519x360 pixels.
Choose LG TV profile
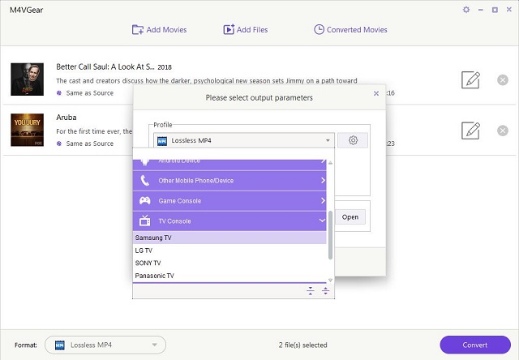pos(229,251)
